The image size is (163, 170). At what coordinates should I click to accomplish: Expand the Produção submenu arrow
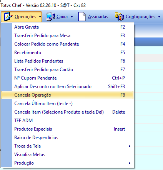click(x=130, y=163)
